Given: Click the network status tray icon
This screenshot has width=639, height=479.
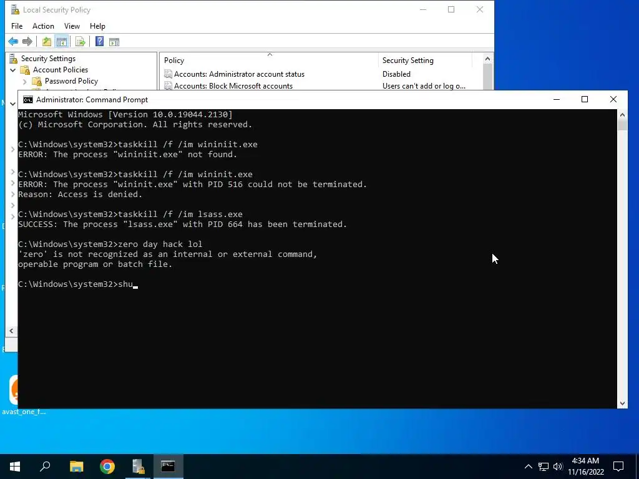Looking at the screenshot, I should (x=544, y=467).
